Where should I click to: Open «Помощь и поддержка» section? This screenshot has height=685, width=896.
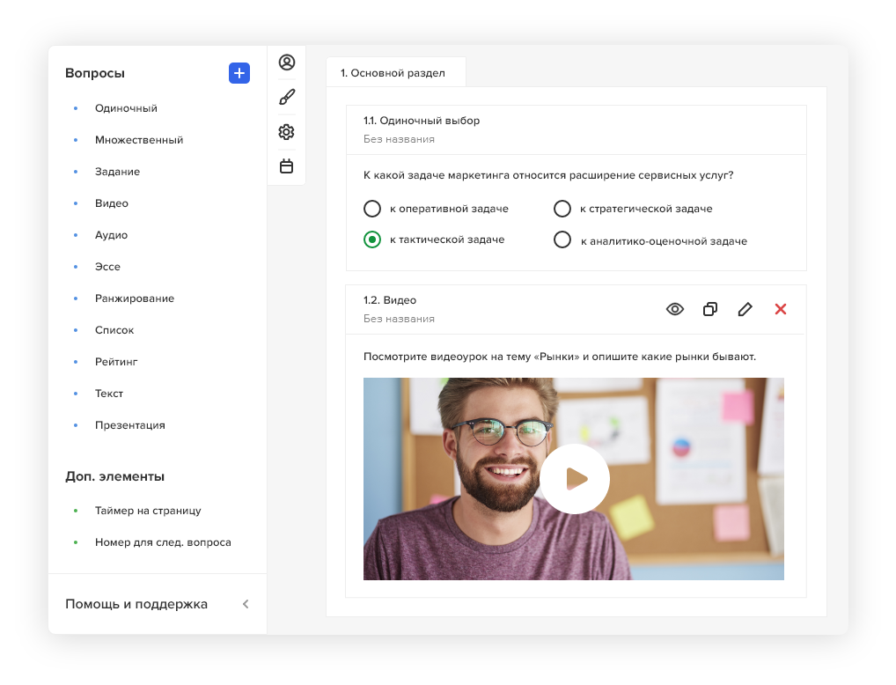pos(136,604)
